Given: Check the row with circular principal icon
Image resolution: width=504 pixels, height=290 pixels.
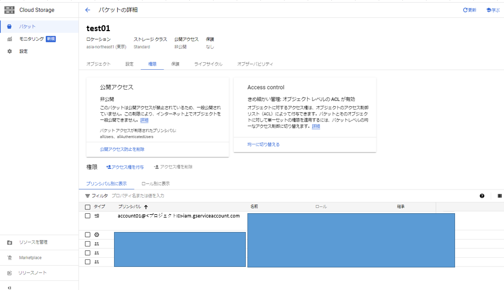Looking at the screenshot, I should tap(88, 235).
